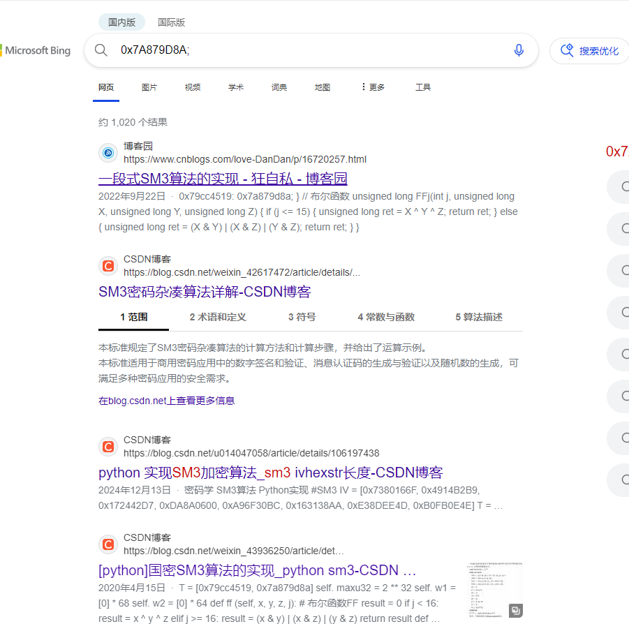Select the 图片 search tab

point(149,87)
